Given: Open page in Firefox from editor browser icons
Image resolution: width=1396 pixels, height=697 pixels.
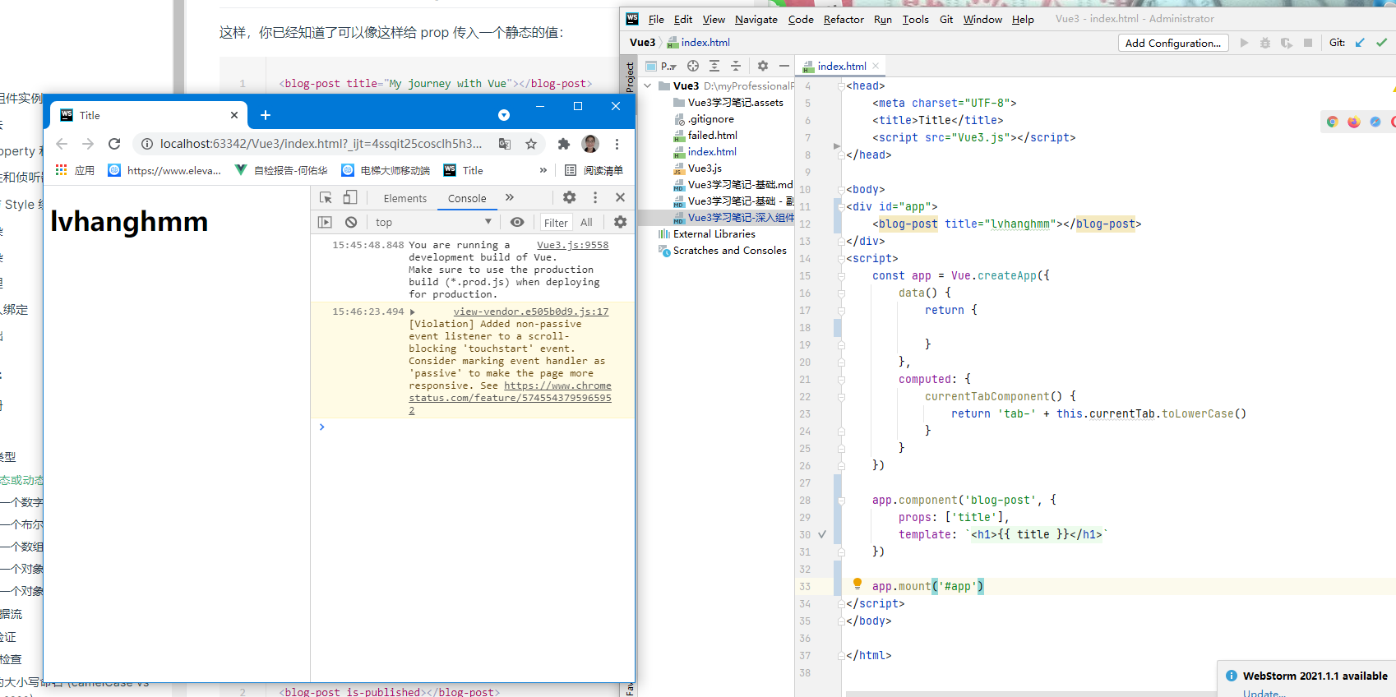Looking at the screenshot, I should coord(1354,122).
